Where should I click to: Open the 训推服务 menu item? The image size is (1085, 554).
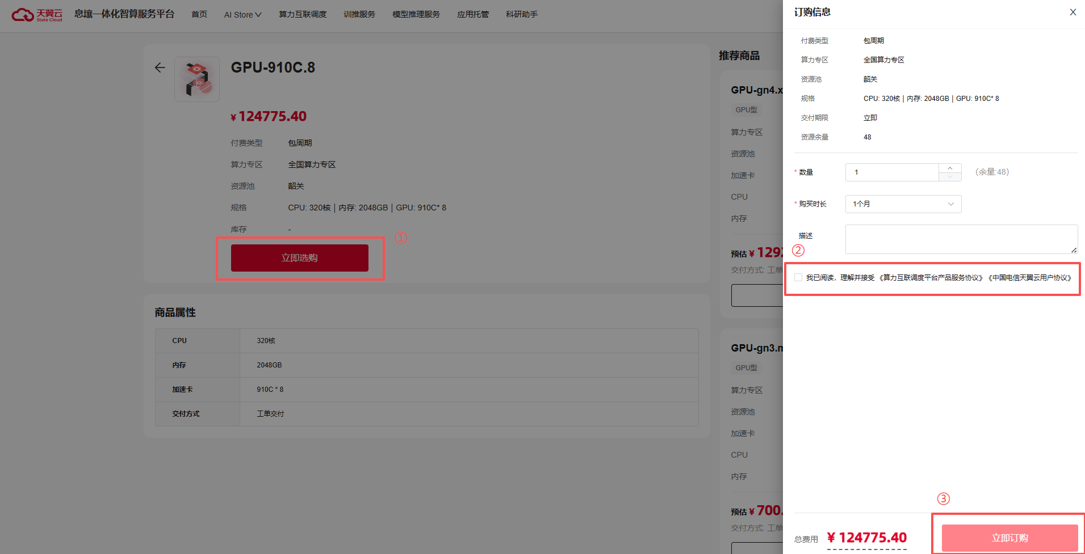pos(359,15)
